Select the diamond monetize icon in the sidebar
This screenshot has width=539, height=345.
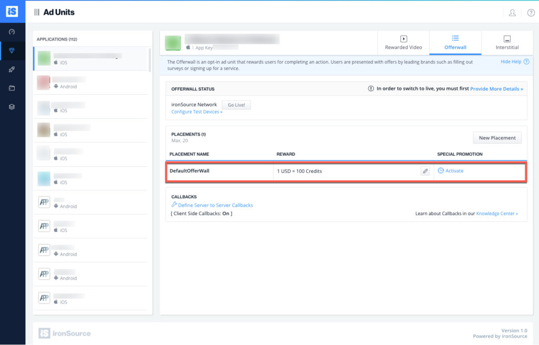(12, 50)
